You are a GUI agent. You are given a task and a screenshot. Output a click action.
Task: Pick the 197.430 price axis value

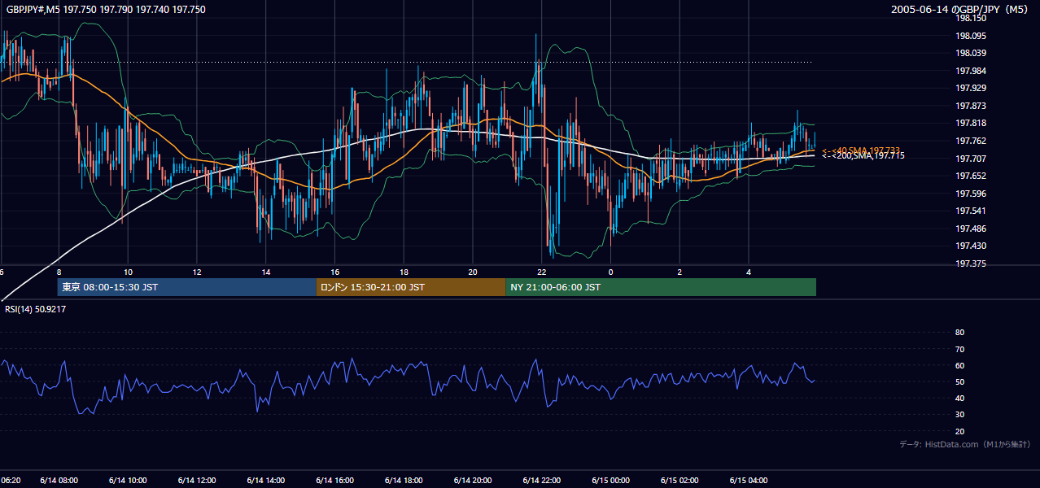pos(971,246)
